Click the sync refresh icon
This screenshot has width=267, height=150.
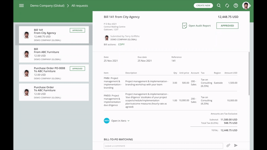coord(227,6)
